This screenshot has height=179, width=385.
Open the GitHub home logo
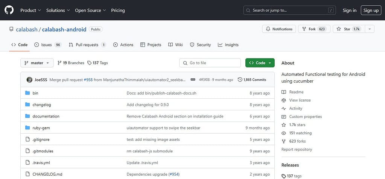tap(9, 10)
